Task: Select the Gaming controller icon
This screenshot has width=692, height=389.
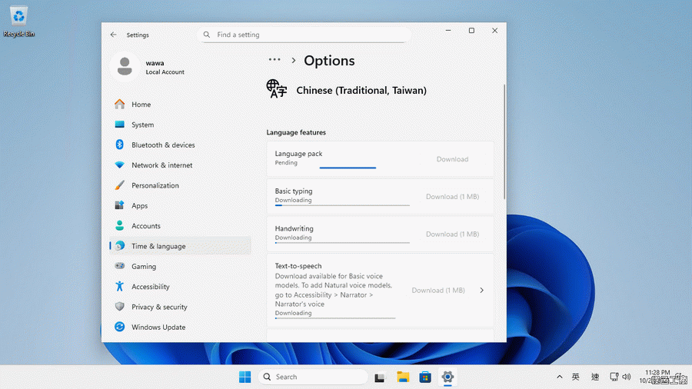Action: point(119,267)
